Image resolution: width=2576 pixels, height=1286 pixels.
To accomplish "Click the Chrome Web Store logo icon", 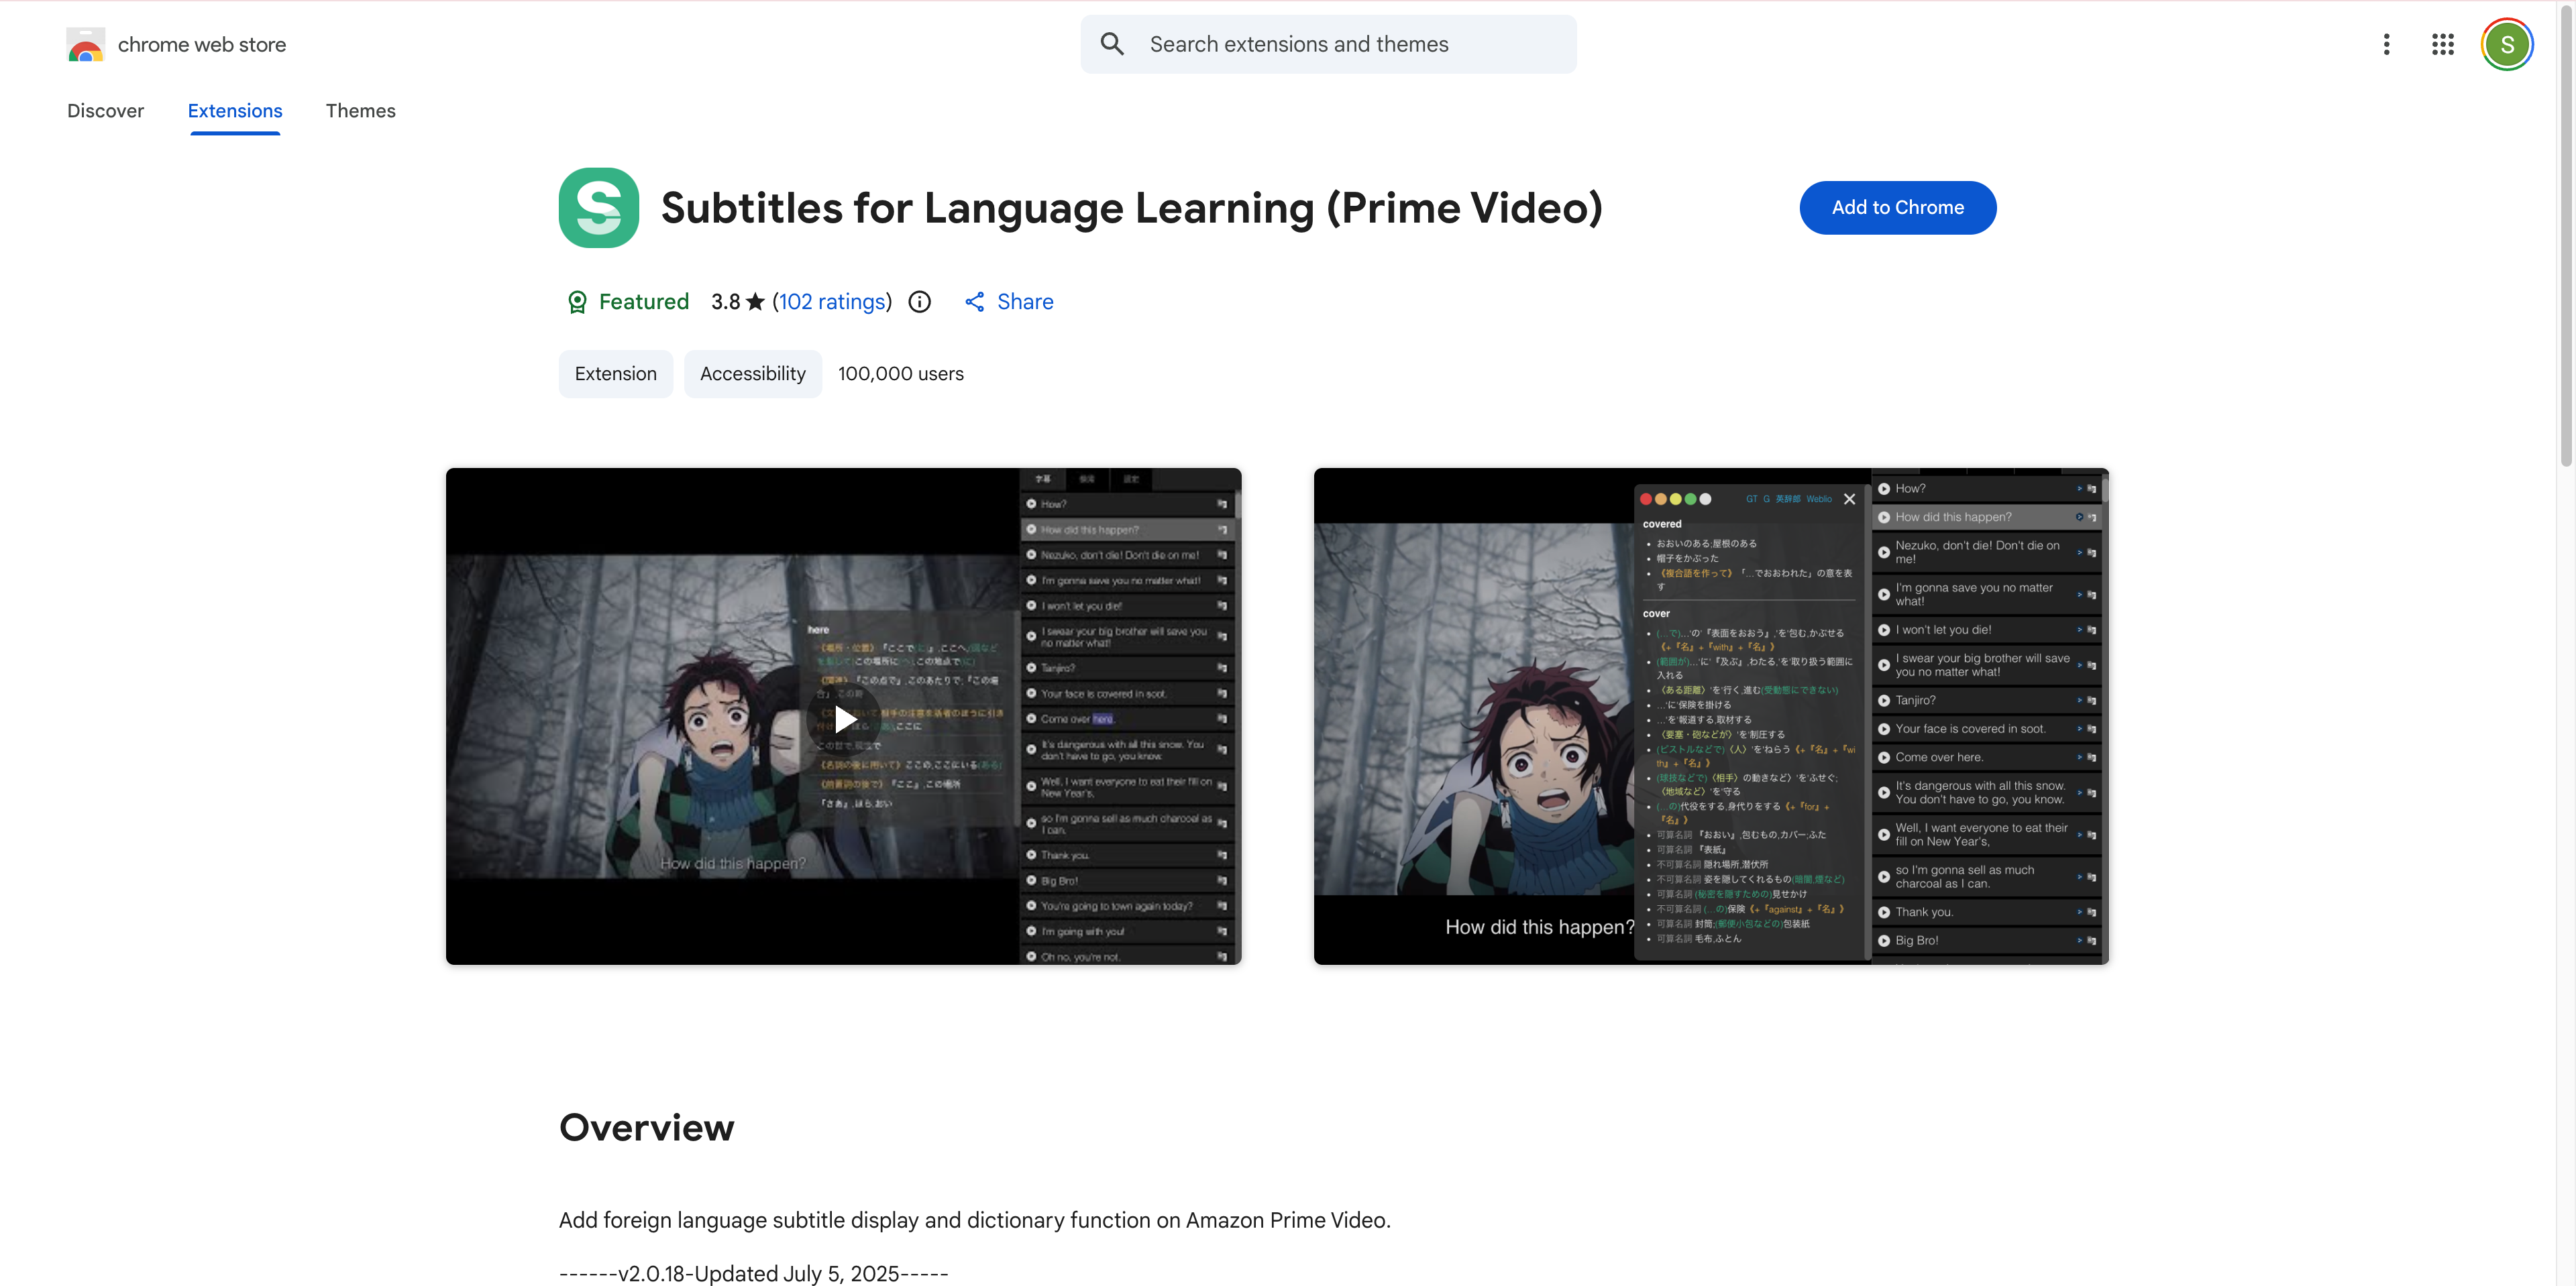I will point(86,44).
